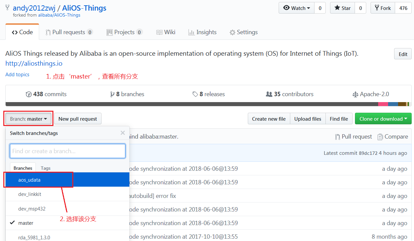Choose the dev_linkkit branch
Viewport: 414px width, 241px height.
click(67, 194)
